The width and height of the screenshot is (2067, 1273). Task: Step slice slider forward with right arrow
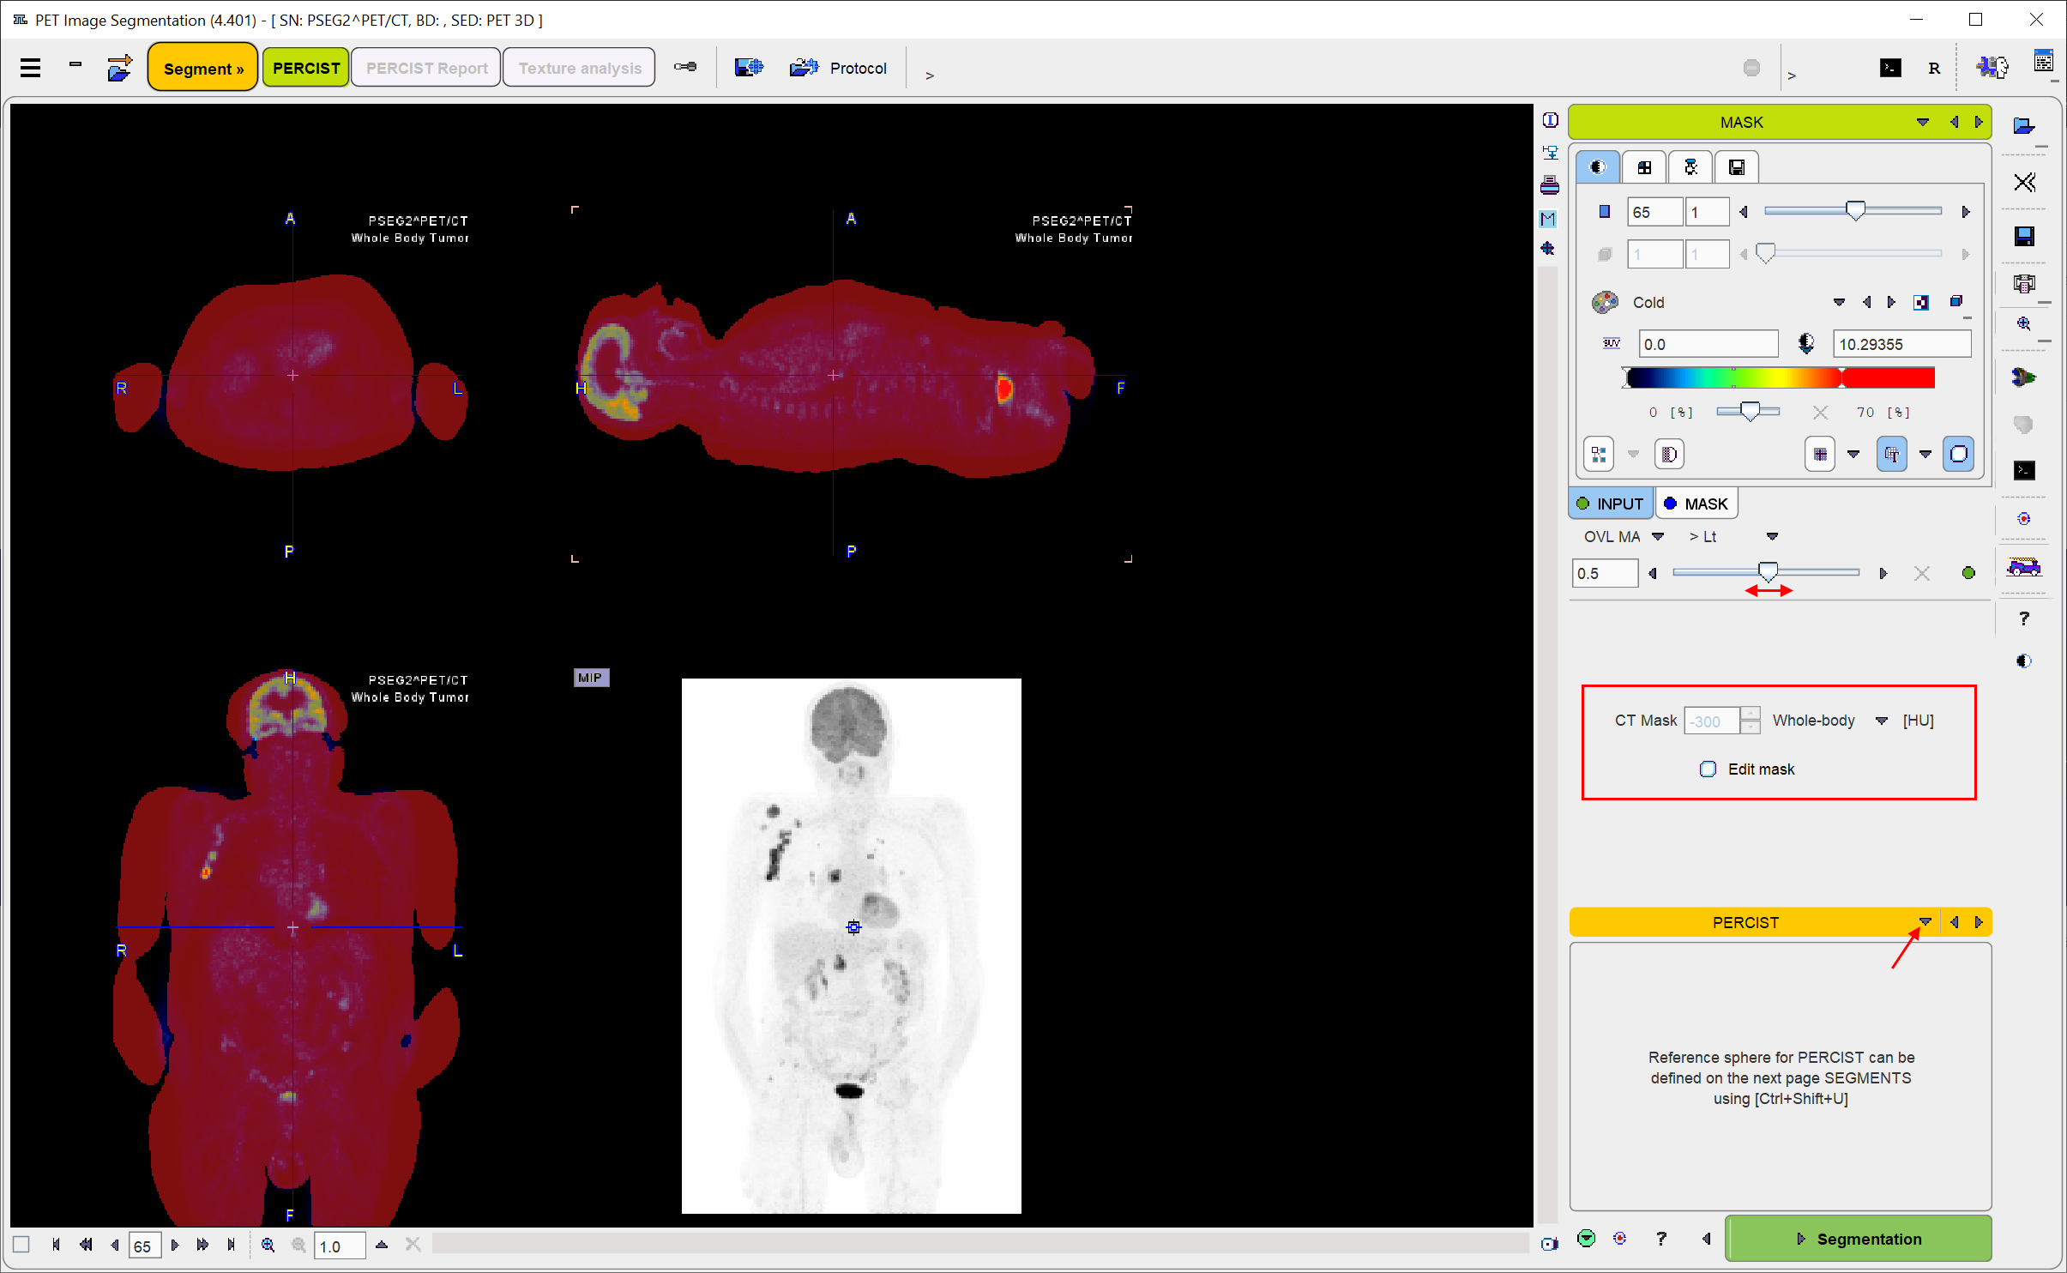(x=1966, y=212)
